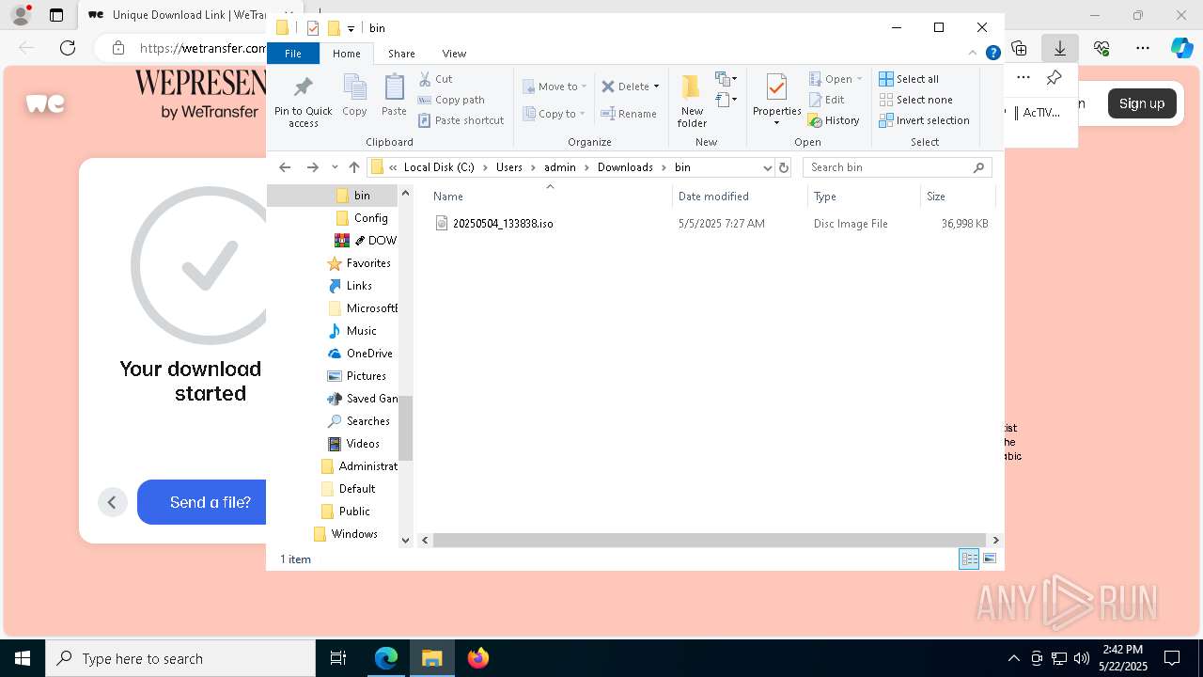Select Favorites in navigation pane
This screenshot has height=677, width=1203.
(x=358, y=263)
